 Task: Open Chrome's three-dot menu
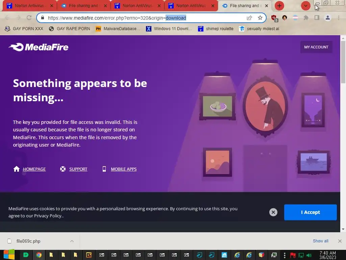(x=339, y=18)
